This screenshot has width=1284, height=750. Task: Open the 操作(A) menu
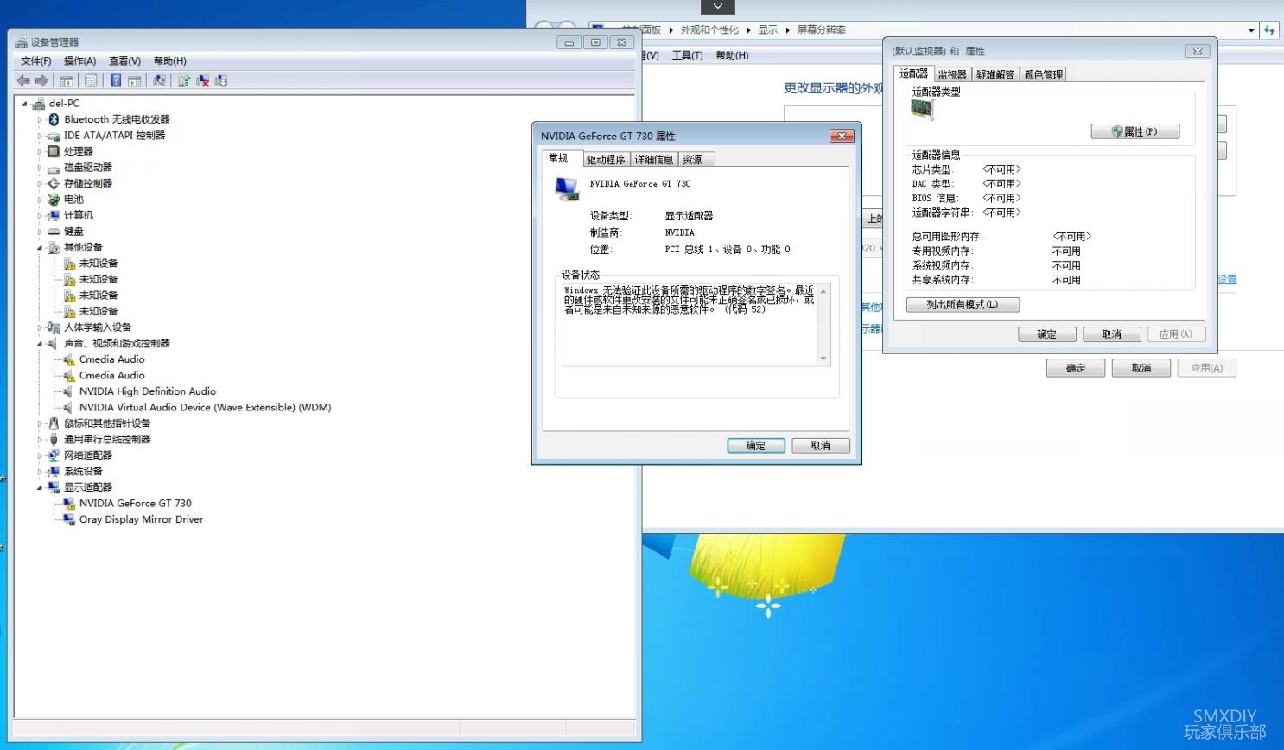click(x=79, y=61)
